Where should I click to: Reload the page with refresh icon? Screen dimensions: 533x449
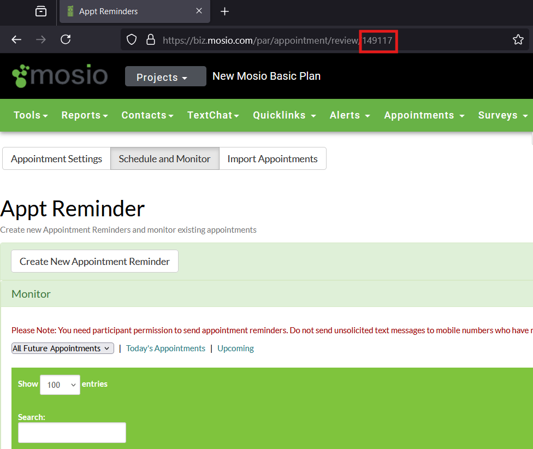point(66,39)
